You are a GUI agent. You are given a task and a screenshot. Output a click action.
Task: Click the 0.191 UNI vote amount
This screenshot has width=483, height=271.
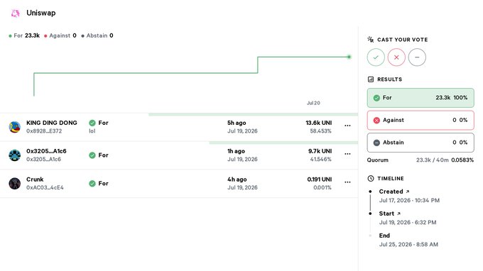click(x=320, y=179)
